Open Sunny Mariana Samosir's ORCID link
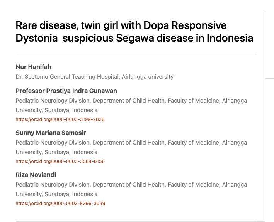 [60, 161]
